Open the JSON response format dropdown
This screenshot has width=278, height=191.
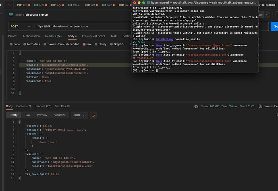click(x=79, y=115)
